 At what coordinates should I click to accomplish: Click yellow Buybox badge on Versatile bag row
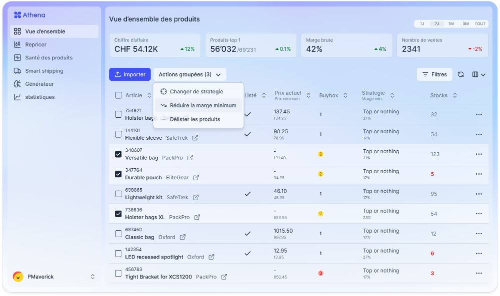click(320, 154)
